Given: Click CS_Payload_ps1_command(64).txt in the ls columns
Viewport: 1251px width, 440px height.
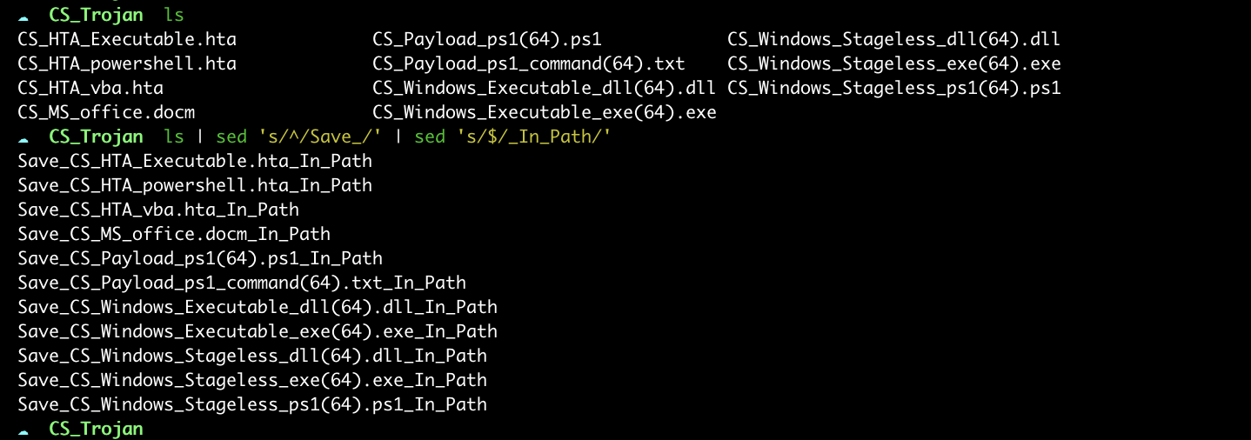Looking at the screenshot, I should pyautogui.click(x=529, y=63).
